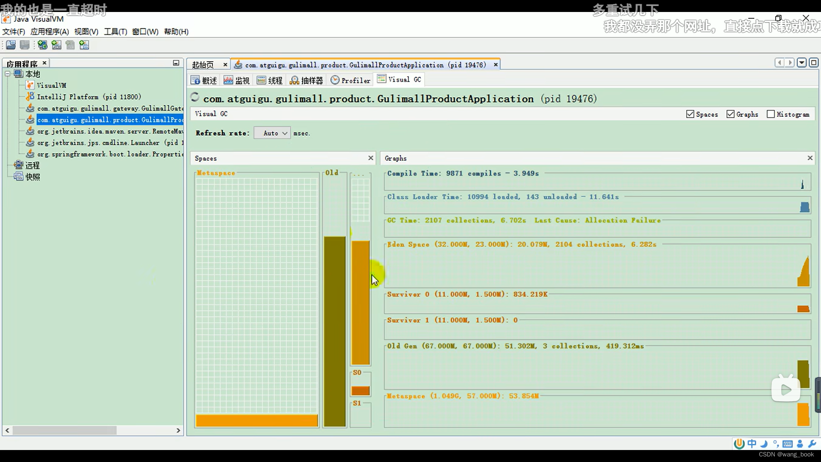This screenshot has height=462, width=821.
Task: Click the Compile Time graph label
Action: (463, 173)
